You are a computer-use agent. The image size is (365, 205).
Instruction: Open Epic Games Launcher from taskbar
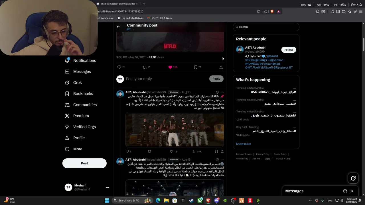tap(183, 200)
